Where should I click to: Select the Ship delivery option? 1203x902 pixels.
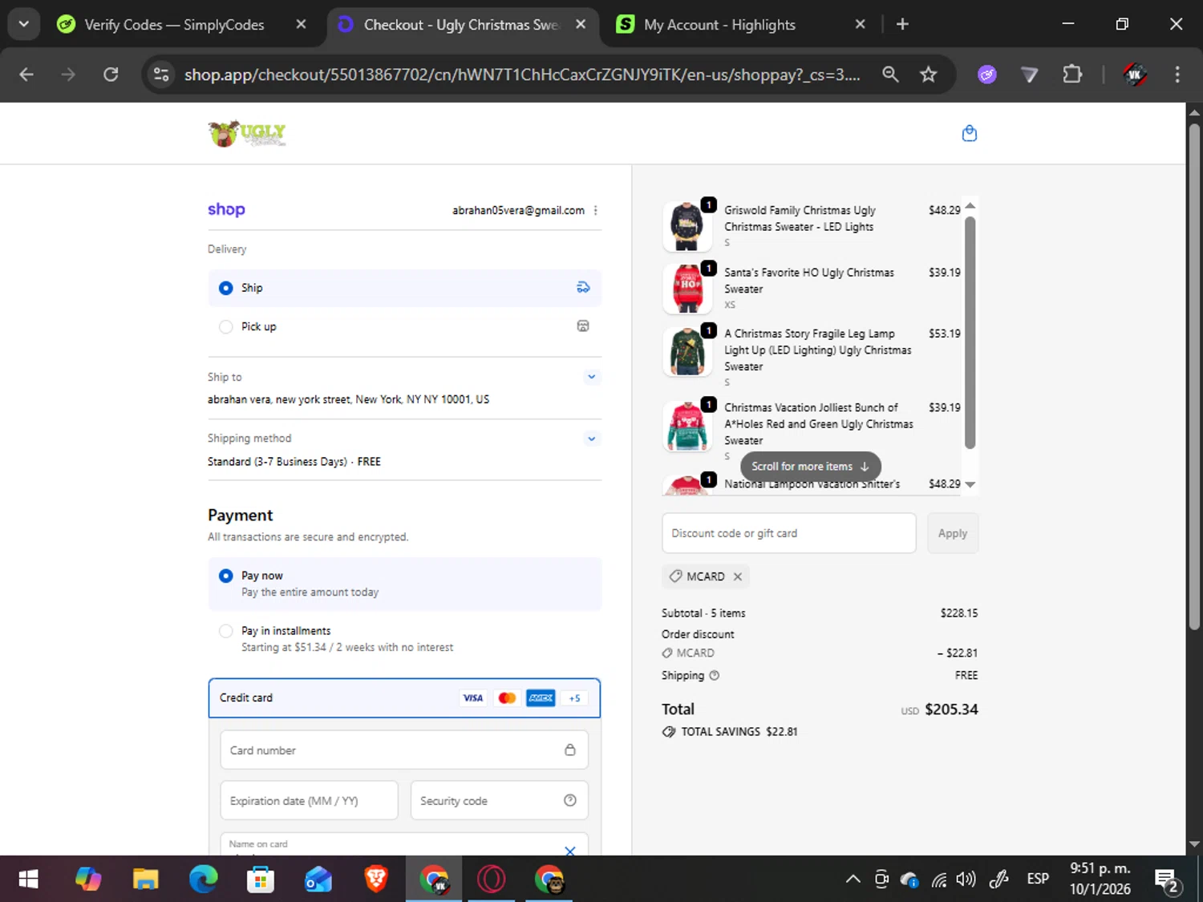click(405, 288)
